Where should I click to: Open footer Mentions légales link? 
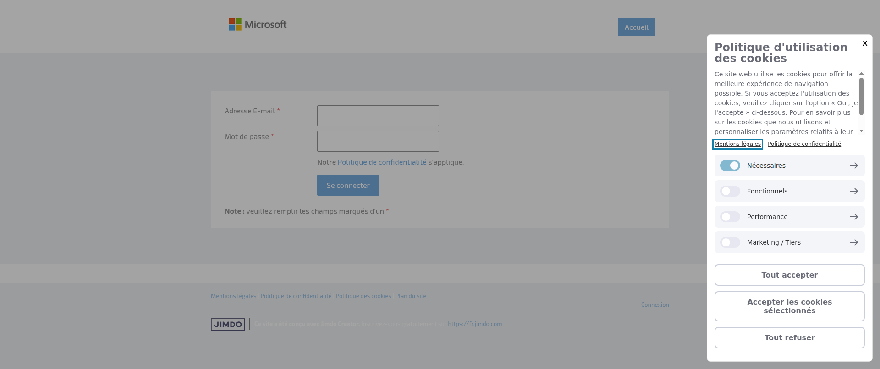coord(233,296)
